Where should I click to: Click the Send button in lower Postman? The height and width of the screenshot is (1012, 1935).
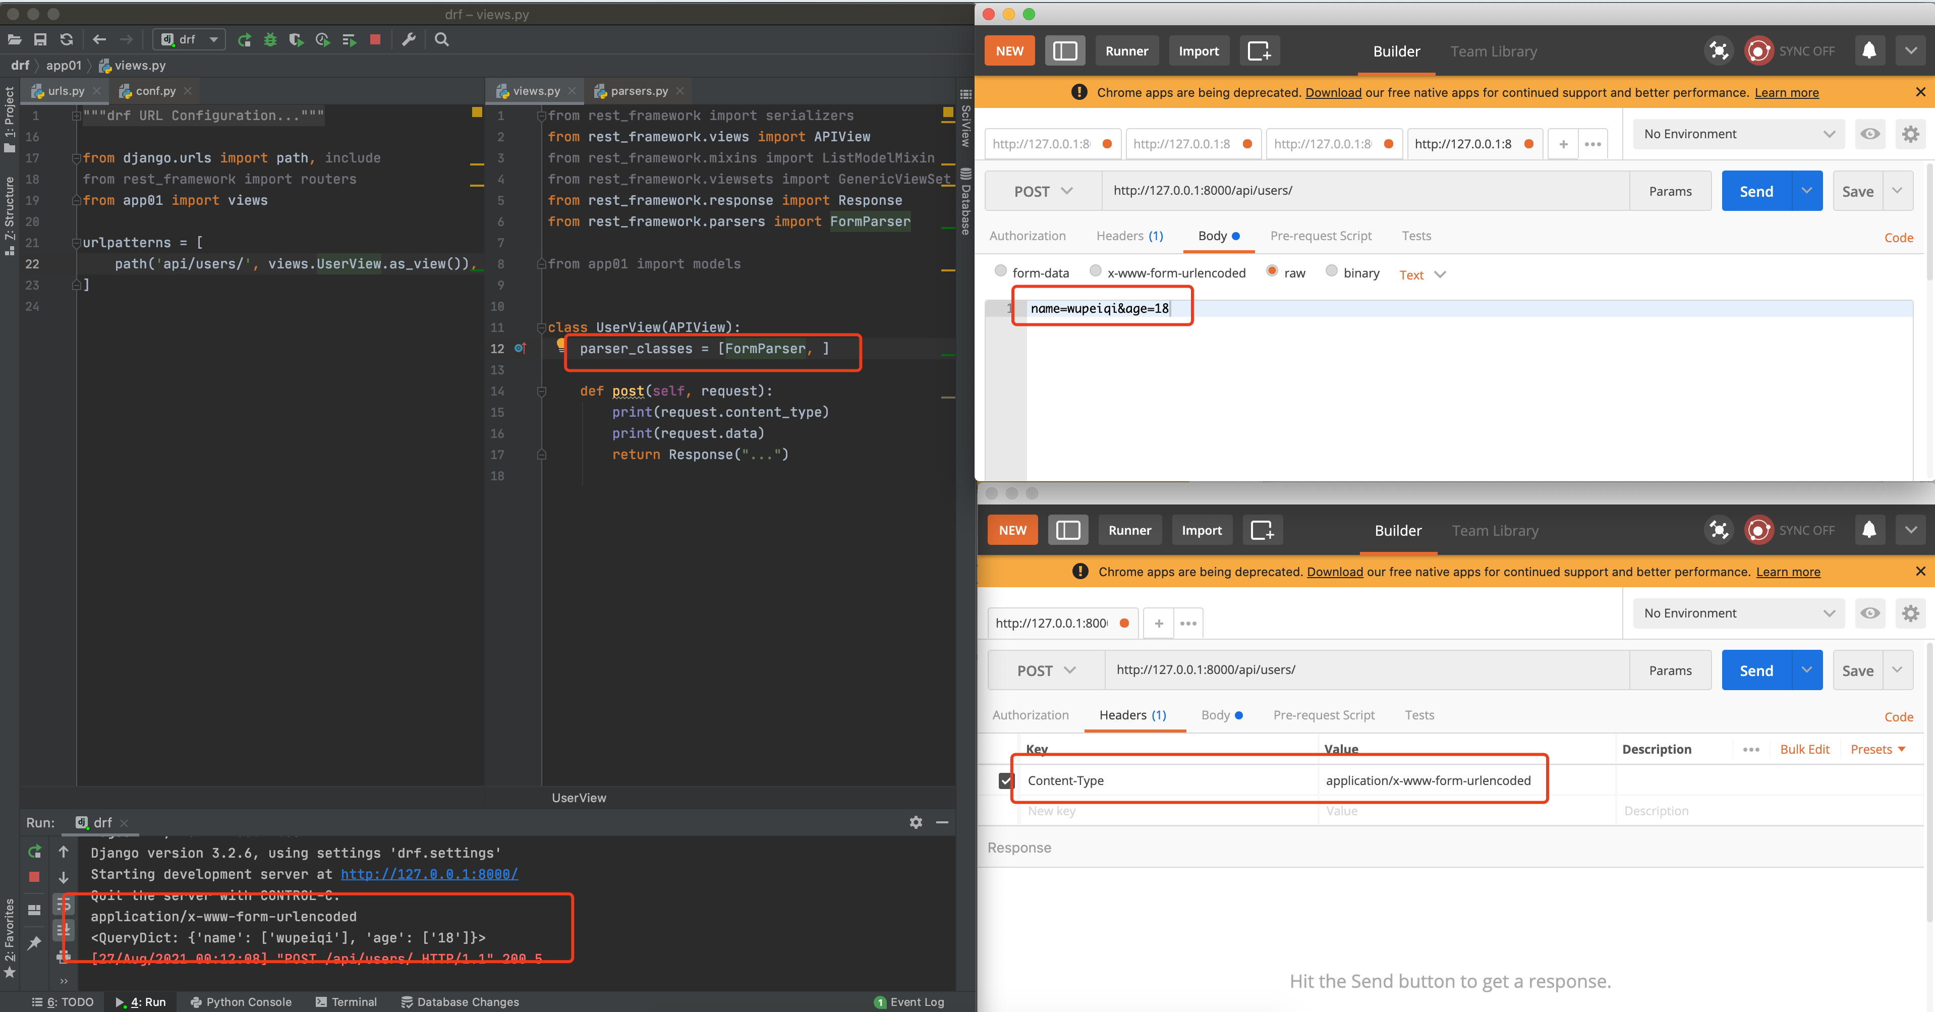click(x=1755, y=670)
